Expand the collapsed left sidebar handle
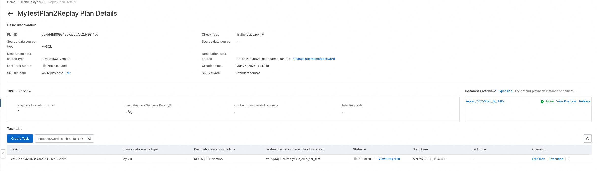The image size is (597, 171). (x=3, y=153)
